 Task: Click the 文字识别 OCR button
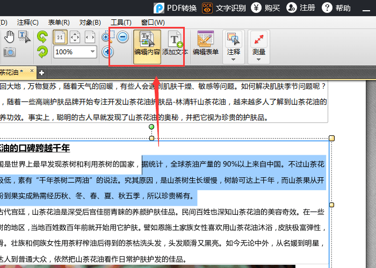click(223, 8)
